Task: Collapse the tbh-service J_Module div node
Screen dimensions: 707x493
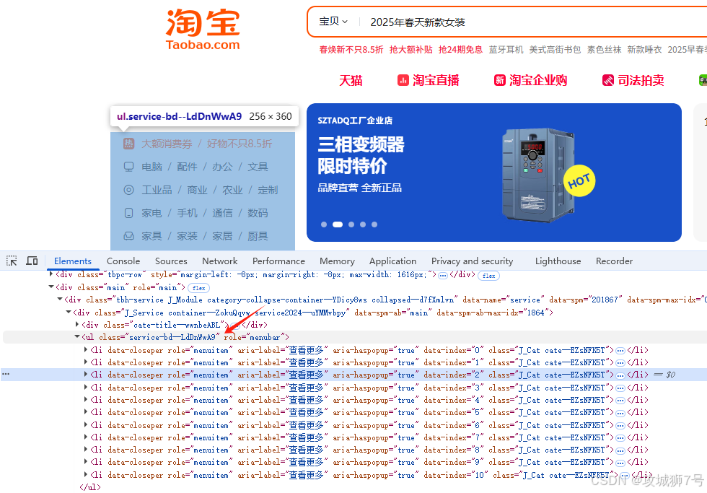Action: point(59,299)
